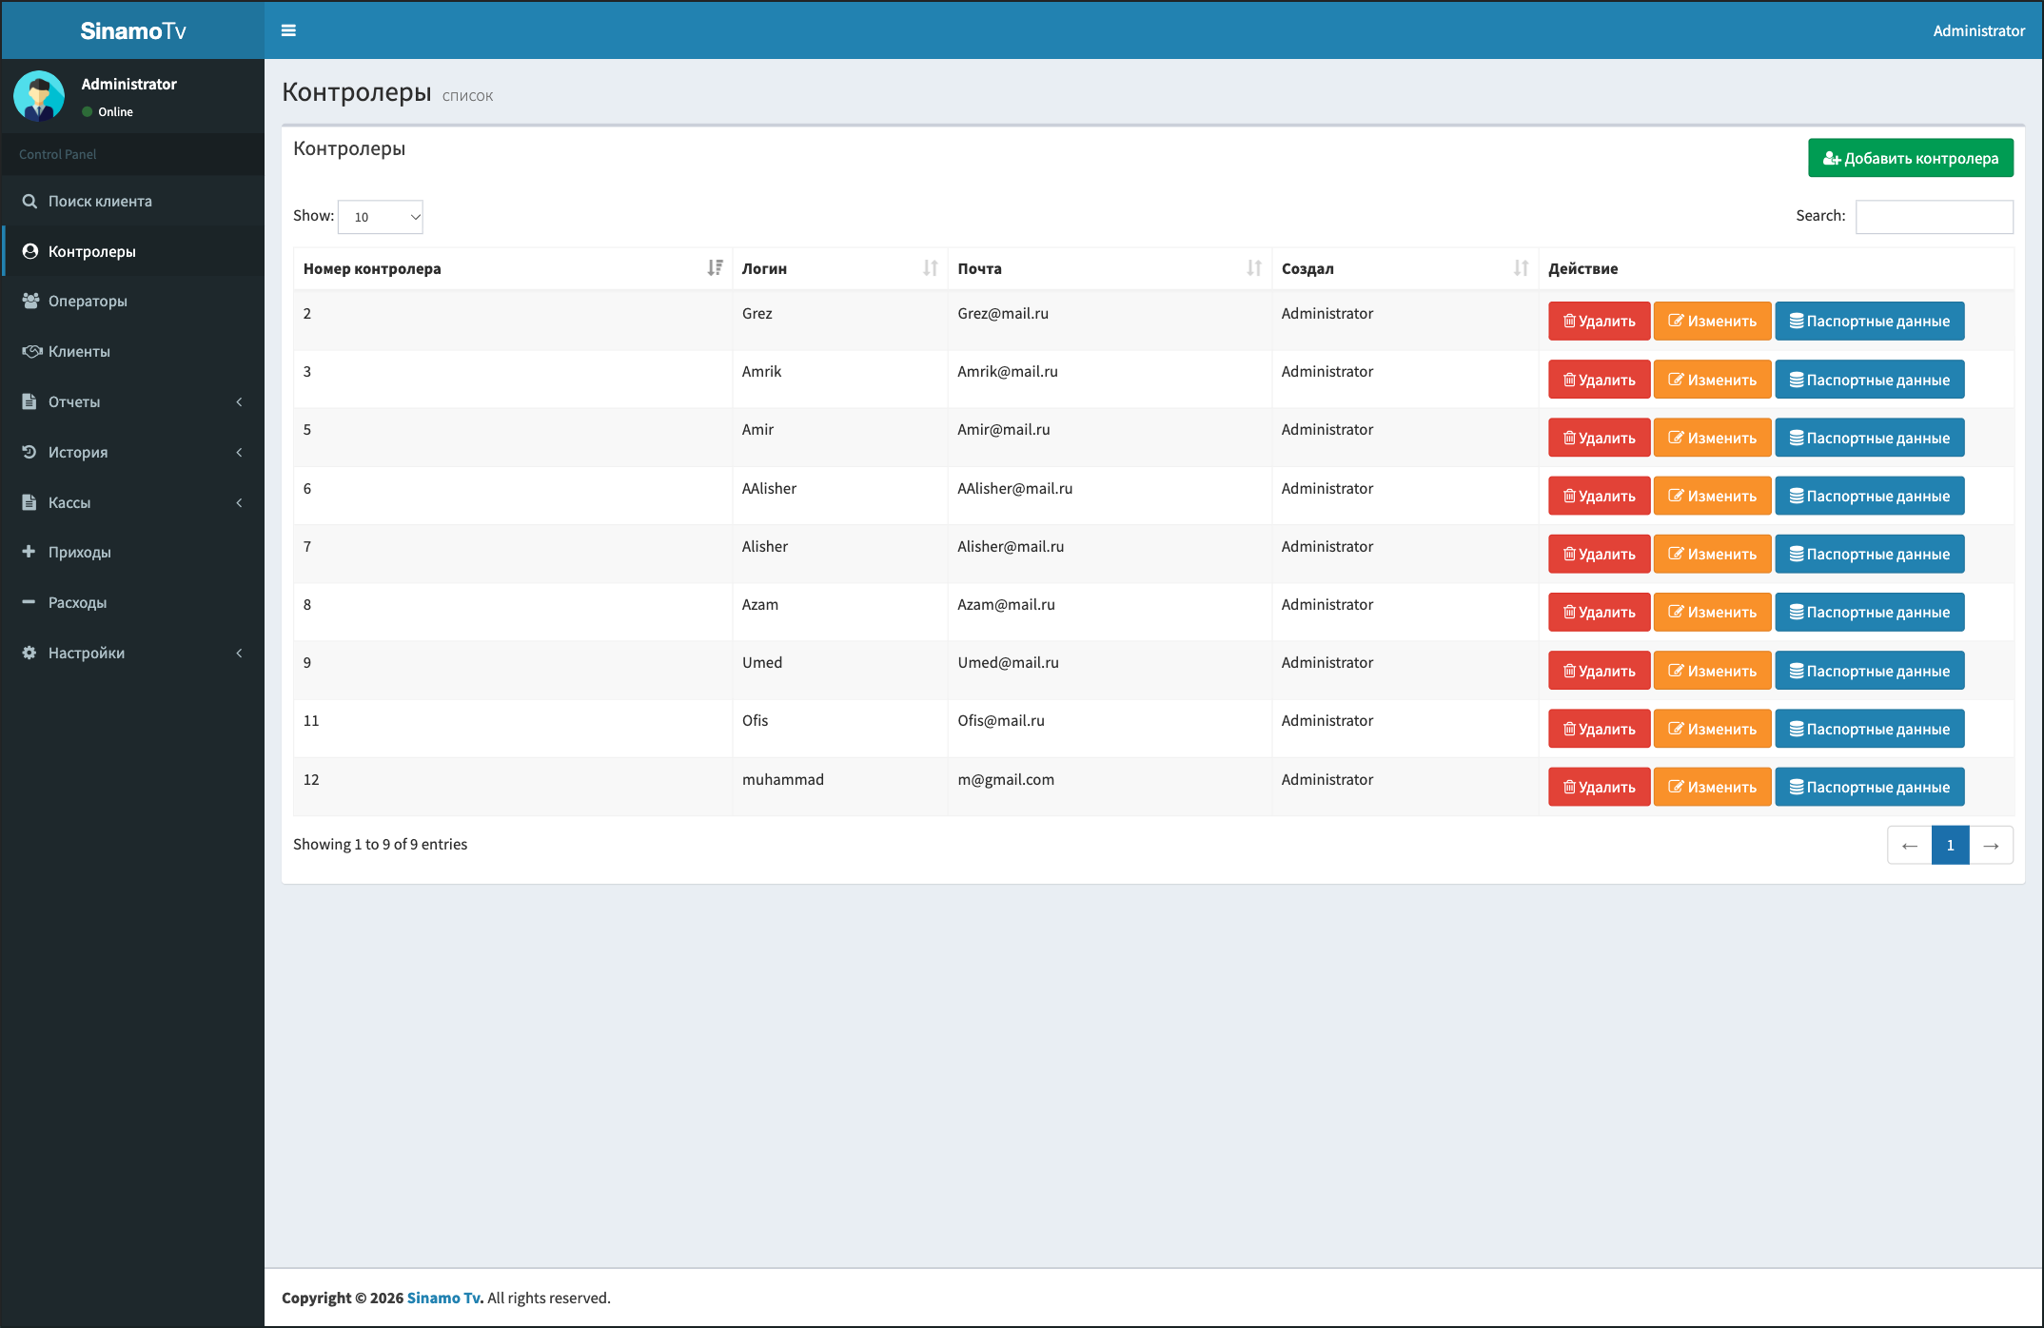Edit controller Amrik with Изменить
The height and width of the screenshot is (1328, 2044).
pos(1712,380)
